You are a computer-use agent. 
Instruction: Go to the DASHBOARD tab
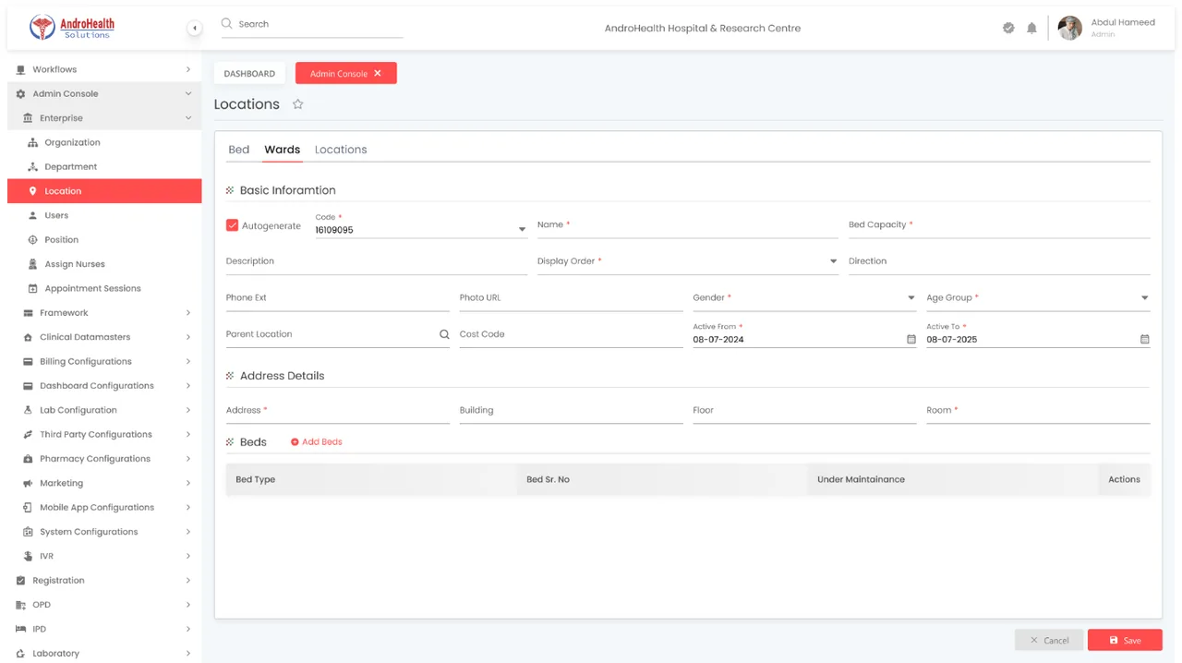click(249, 74)
